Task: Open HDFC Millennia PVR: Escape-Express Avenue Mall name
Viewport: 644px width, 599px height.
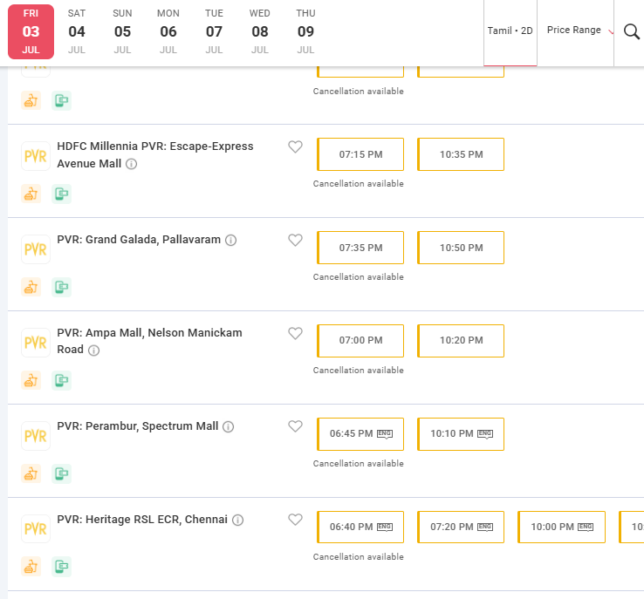Action: coord(155,155)
